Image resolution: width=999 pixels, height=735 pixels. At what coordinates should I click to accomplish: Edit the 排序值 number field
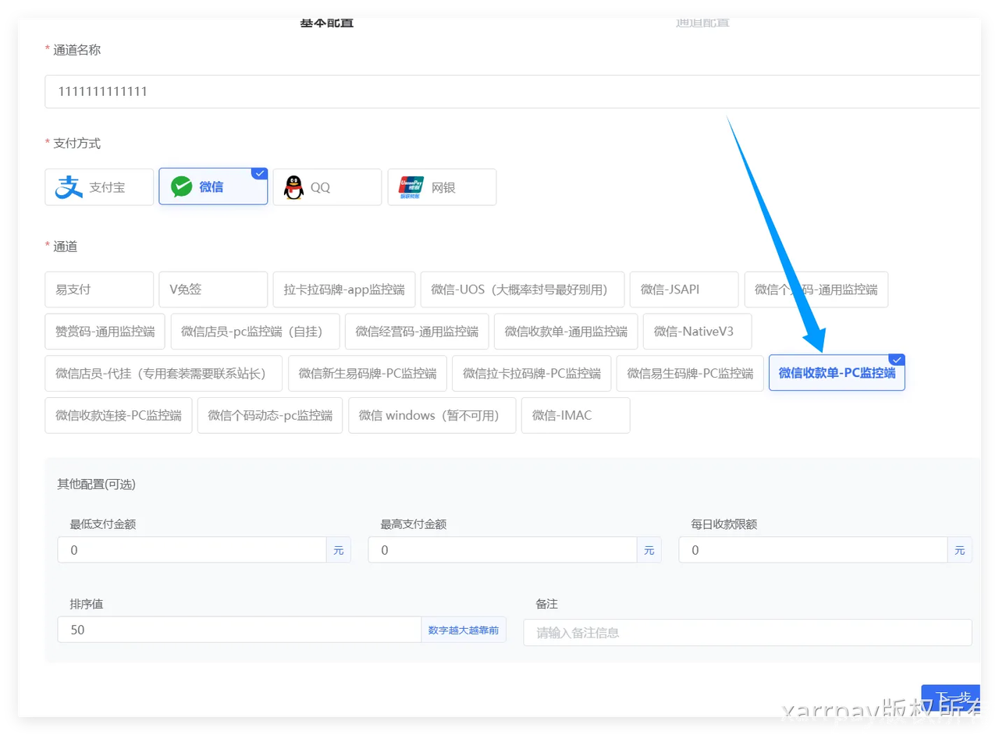point(239,630)
